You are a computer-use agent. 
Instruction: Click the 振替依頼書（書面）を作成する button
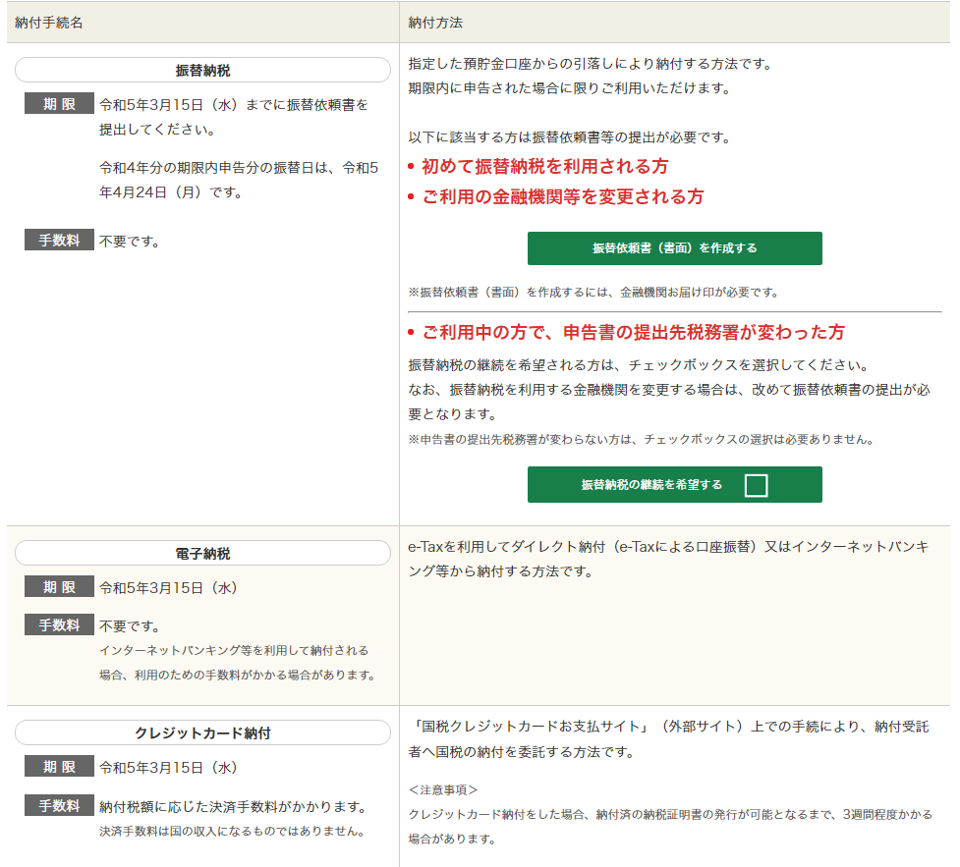pos(674,248)
